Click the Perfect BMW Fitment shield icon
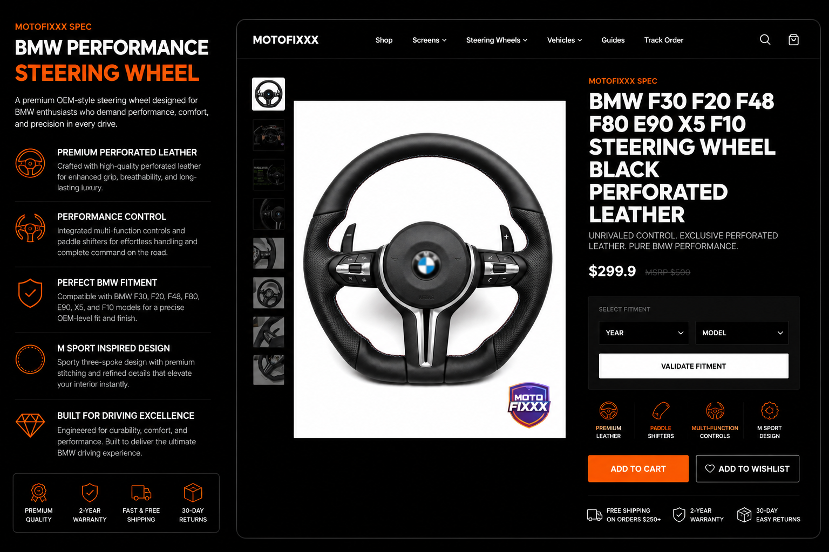829x552 pixels. tap(30, 293)
